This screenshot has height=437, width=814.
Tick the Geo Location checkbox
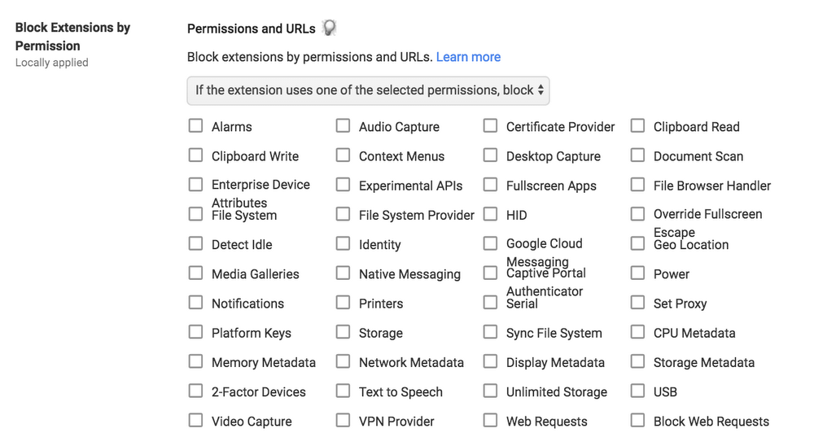click(637, 243)
